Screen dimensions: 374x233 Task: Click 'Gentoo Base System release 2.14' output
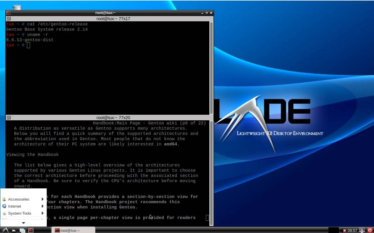click(47, 29)
